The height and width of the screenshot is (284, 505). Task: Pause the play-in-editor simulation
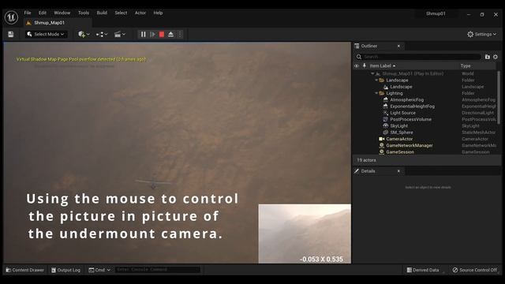(144, 34)
